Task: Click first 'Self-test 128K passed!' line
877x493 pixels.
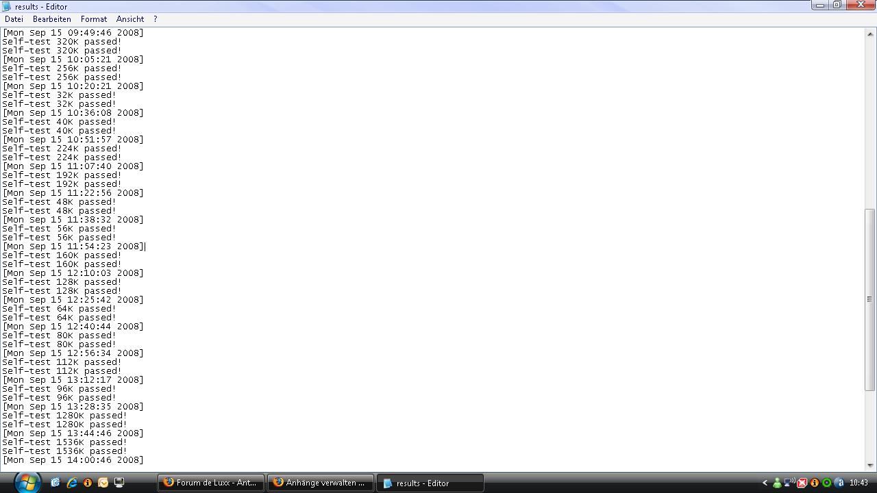Action: pos(62,281)
